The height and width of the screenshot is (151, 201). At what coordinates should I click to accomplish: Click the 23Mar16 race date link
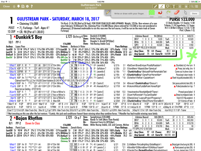point(12,101)
